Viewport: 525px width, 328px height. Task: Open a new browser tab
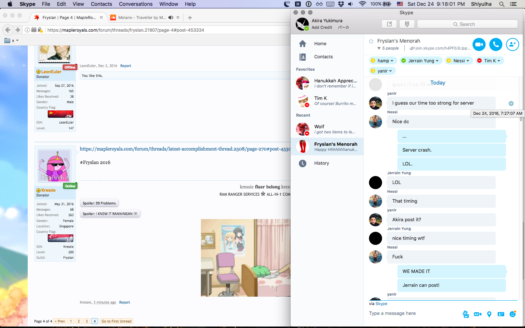click(190, 17)
